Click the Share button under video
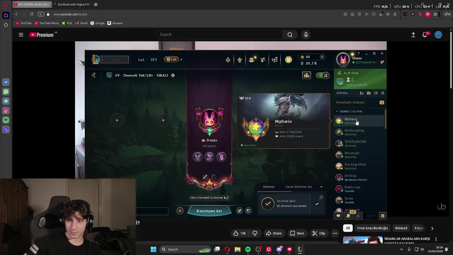The width and height of the screenshot is (453, 255). coord(274,233)
